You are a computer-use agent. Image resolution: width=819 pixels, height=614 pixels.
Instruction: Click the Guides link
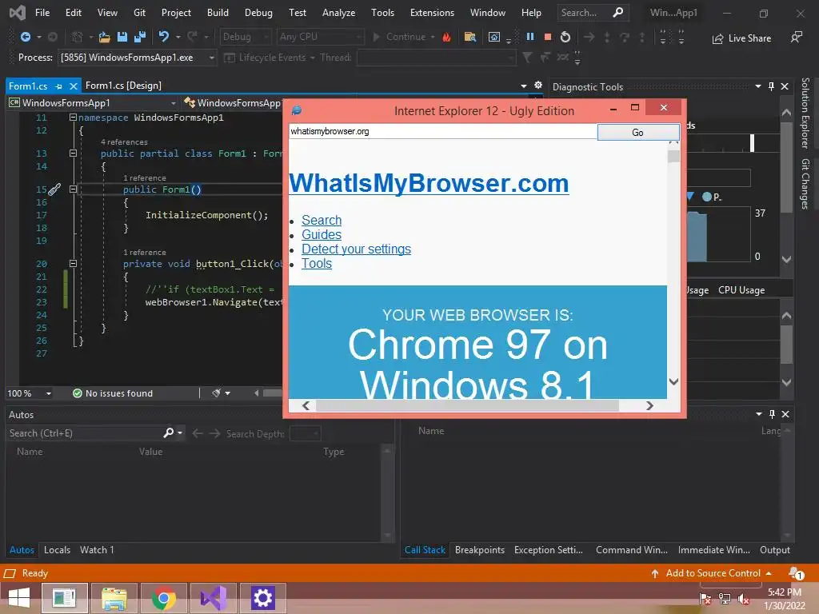322,234
